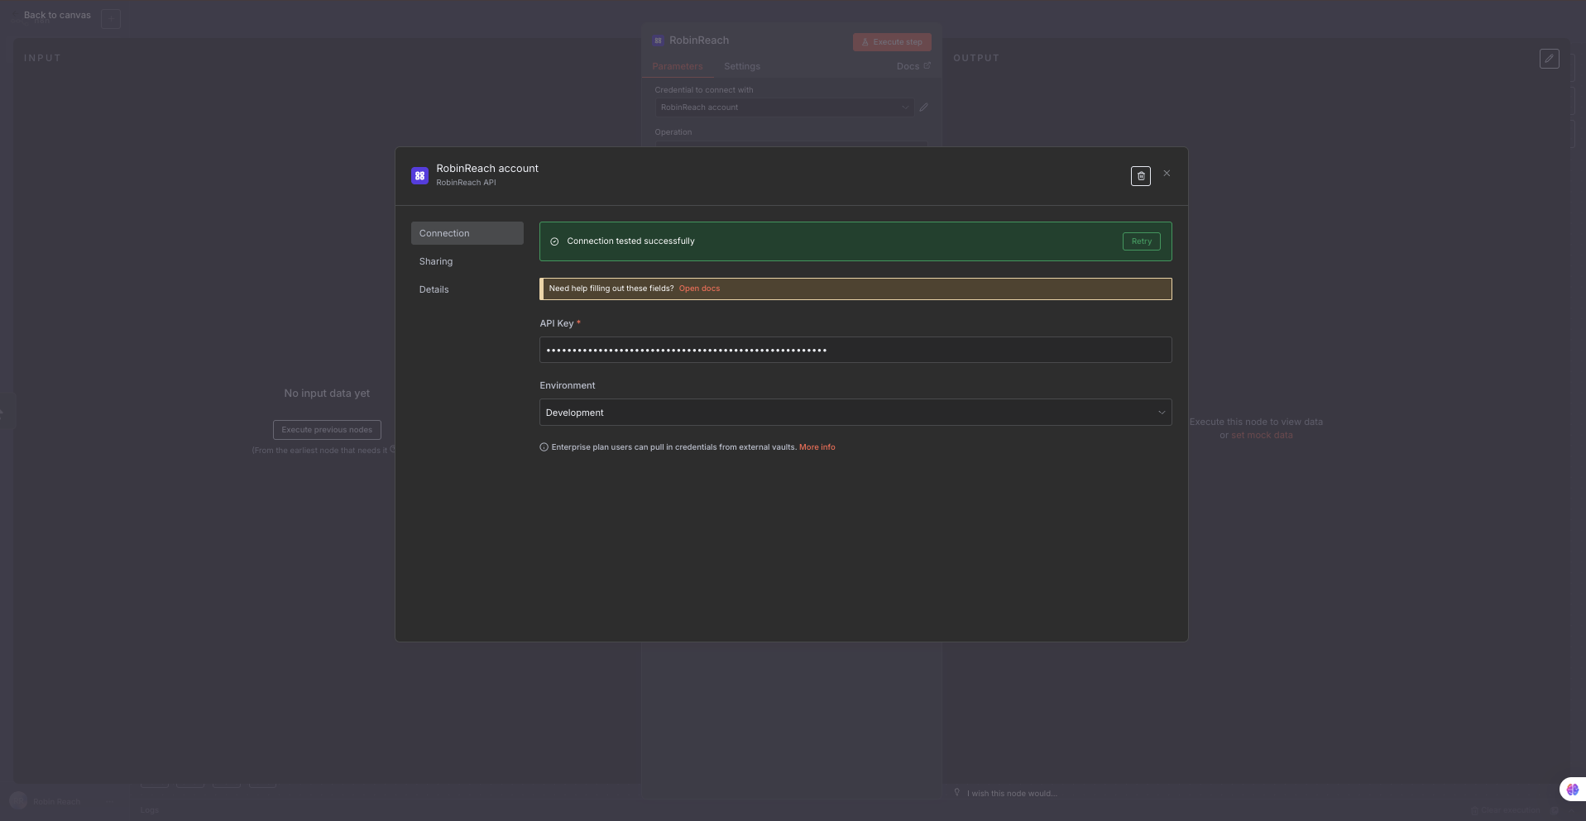The height and width of the screenshot is (821, 1586).
Task: Click the lightbulb icon beside 'I wish this node would...'
Action: (957, 793)
